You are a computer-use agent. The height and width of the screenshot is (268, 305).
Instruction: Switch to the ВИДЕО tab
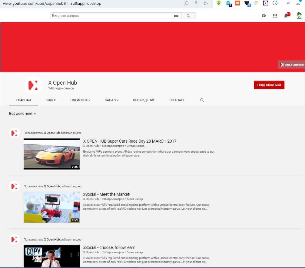51,100
